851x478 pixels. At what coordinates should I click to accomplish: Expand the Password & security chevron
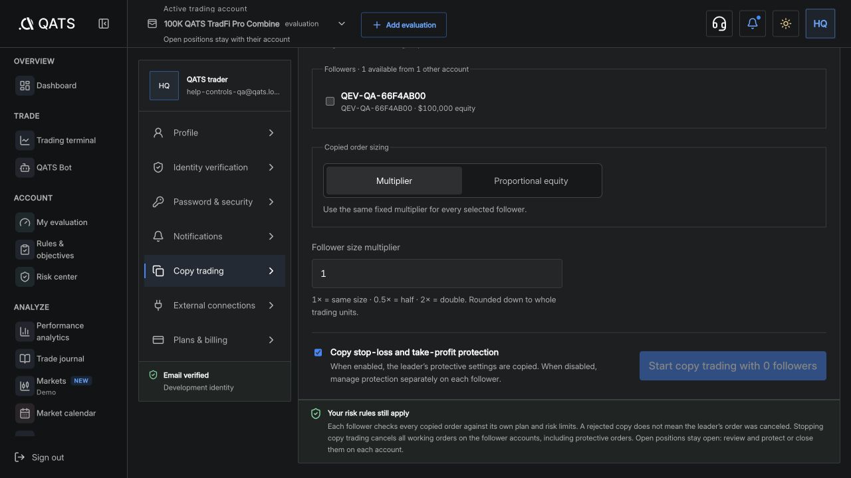tap(271, 202)
